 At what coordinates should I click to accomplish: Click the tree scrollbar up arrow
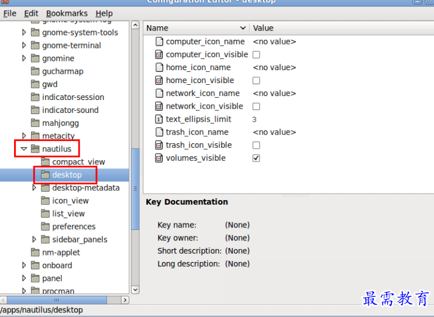135,26
